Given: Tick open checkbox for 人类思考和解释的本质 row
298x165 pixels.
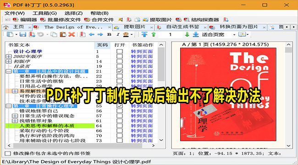Looking at the screenshot, I should [120, 126].
